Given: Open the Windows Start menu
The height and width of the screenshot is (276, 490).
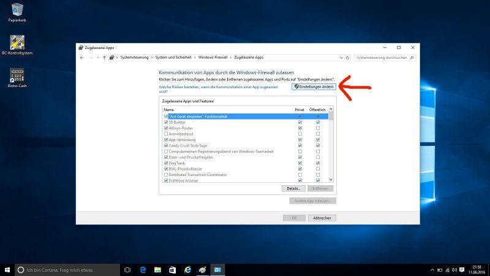Looking at the screenshot, I should (7, 270).
